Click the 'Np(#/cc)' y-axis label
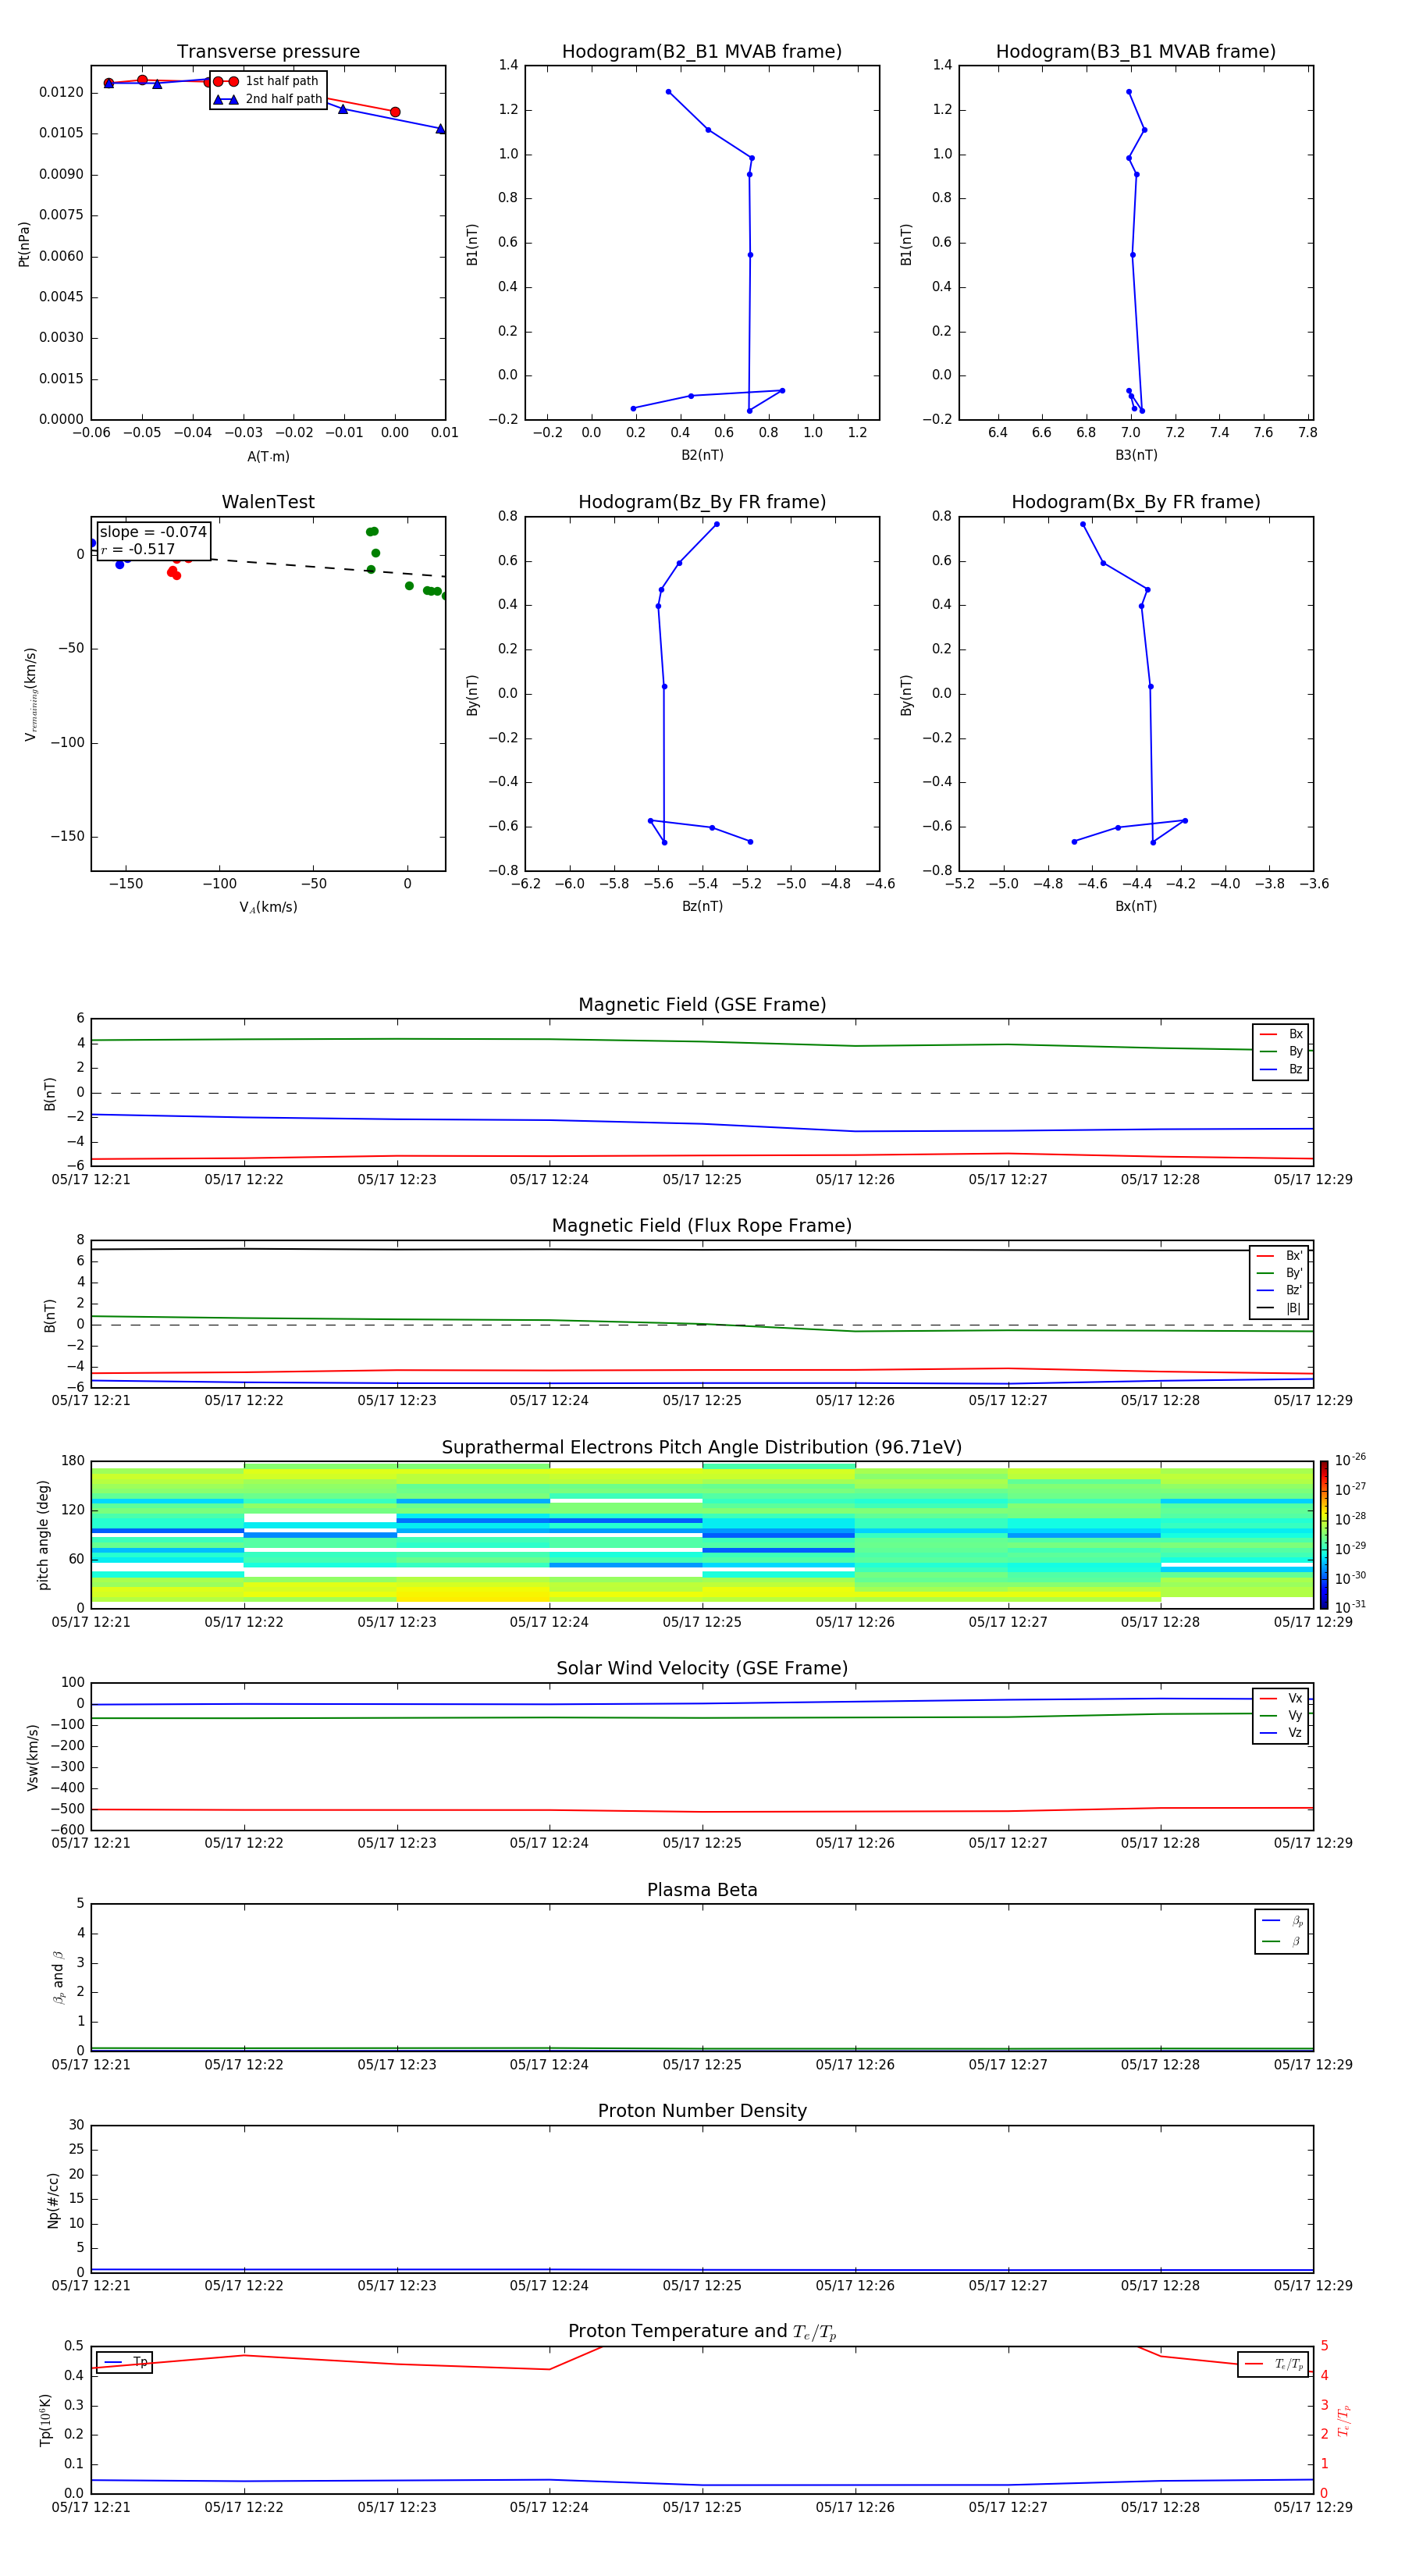This screenshot has height=2576, width=1405. point(53,2200)
